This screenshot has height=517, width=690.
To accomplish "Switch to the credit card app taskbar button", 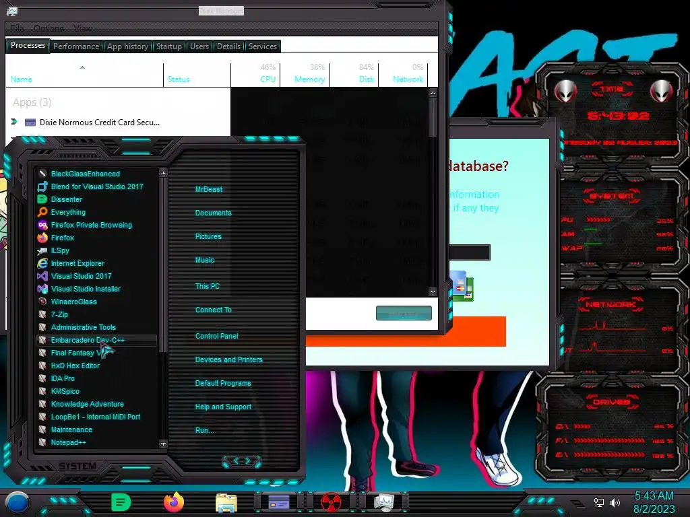I will coord(279,502).
